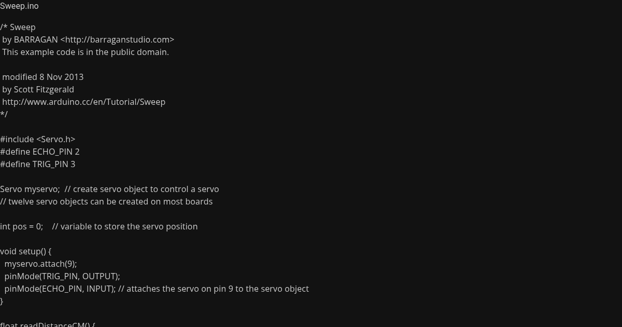The width and height of the screenshot is (622, 327).
Task: Click the public domain comment line
Action: pos(86,52)
